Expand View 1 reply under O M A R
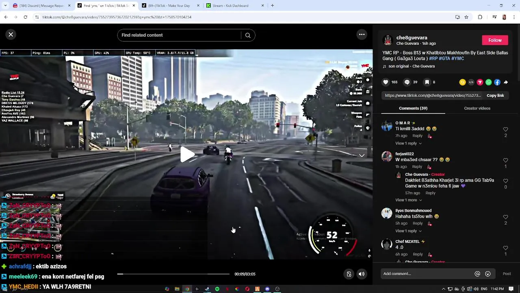This screenshot has width=520, height=293. (x=408, y=143)
